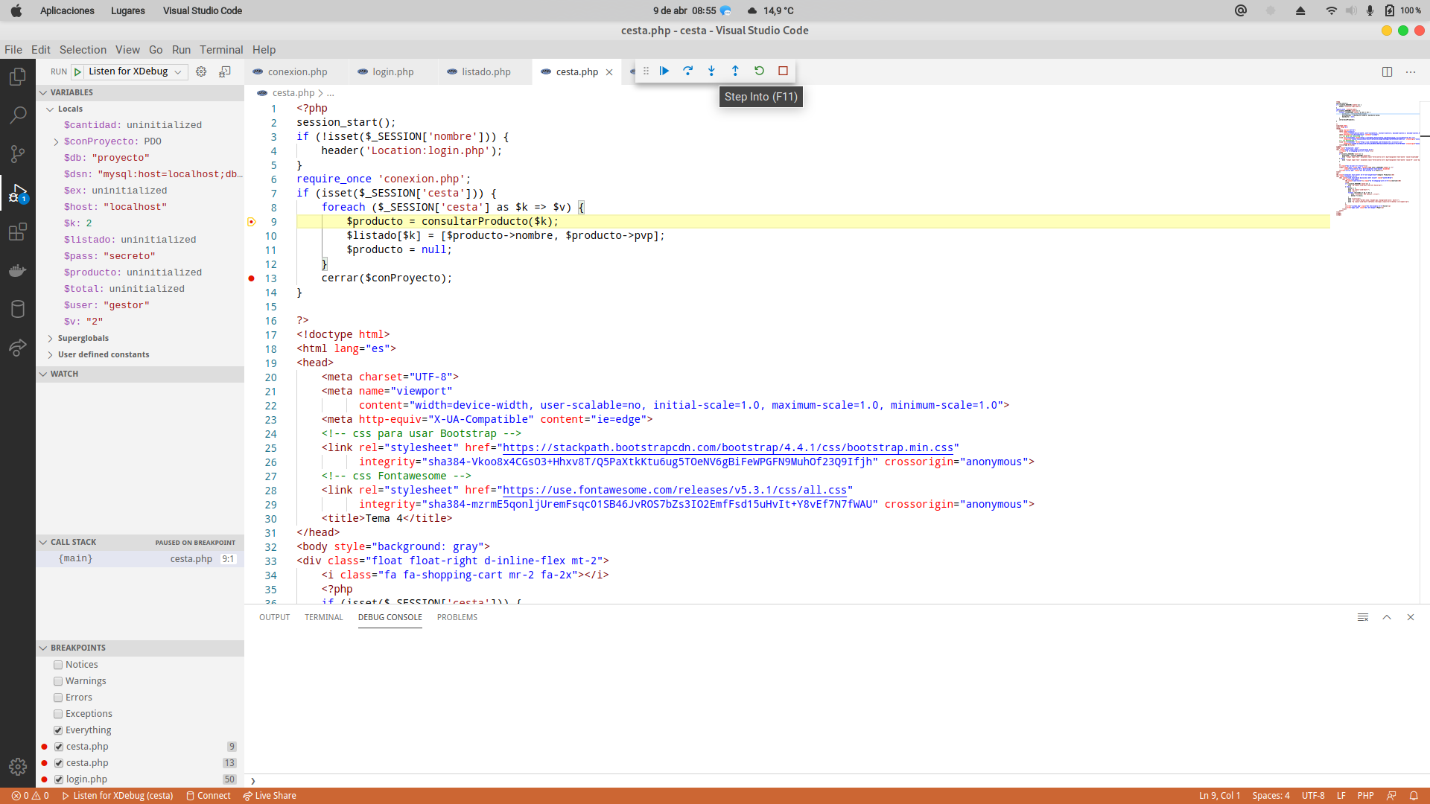Close the bottom panel
Viewport: 1430px width, 804px height.
(x=1411, y=617)
